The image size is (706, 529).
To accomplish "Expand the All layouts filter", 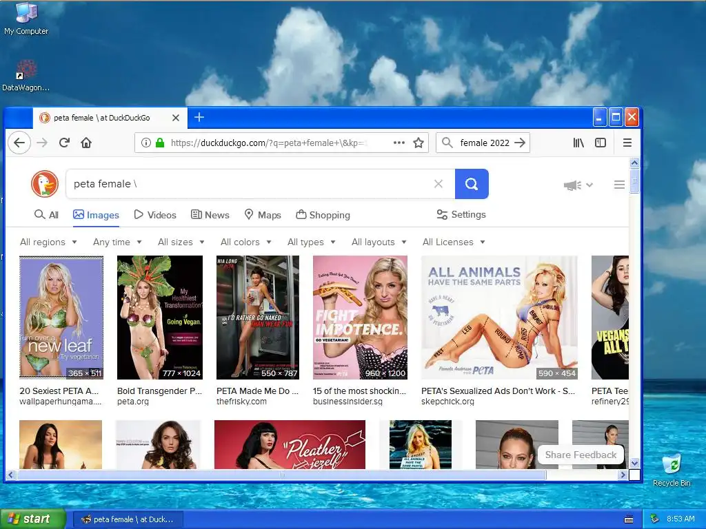I will 379,242.
